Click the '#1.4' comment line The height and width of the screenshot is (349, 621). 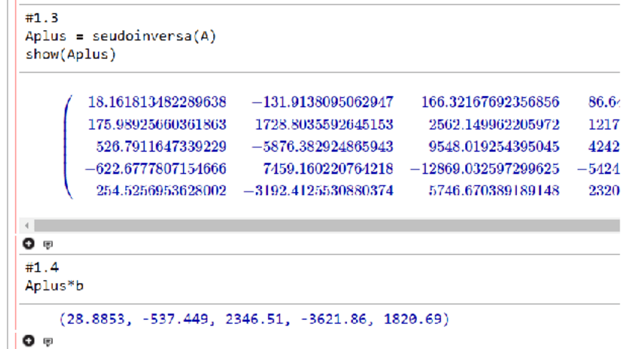tap(40, 268)
